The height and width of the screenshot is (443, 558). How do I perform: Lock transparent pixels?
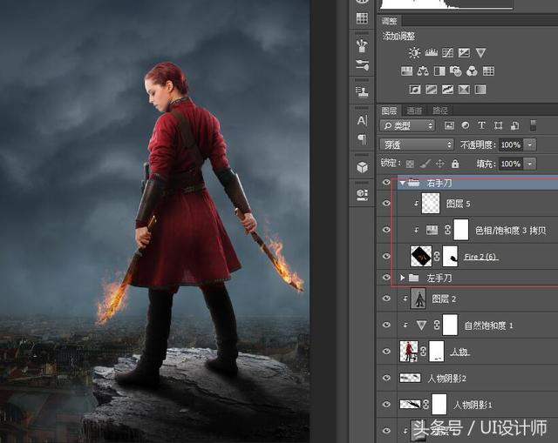(410, 164)
